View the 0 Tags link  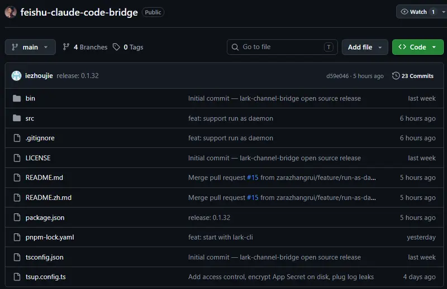134,47
